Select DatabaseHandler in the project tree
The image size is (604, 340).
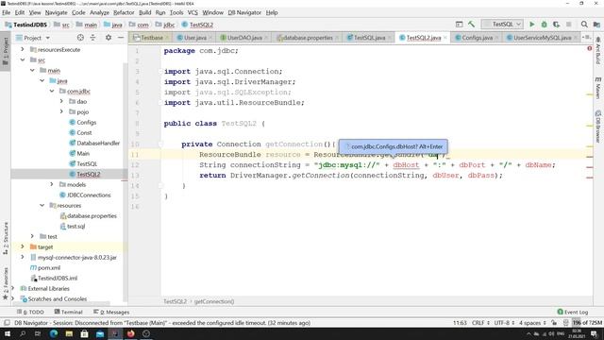(98, 143)
